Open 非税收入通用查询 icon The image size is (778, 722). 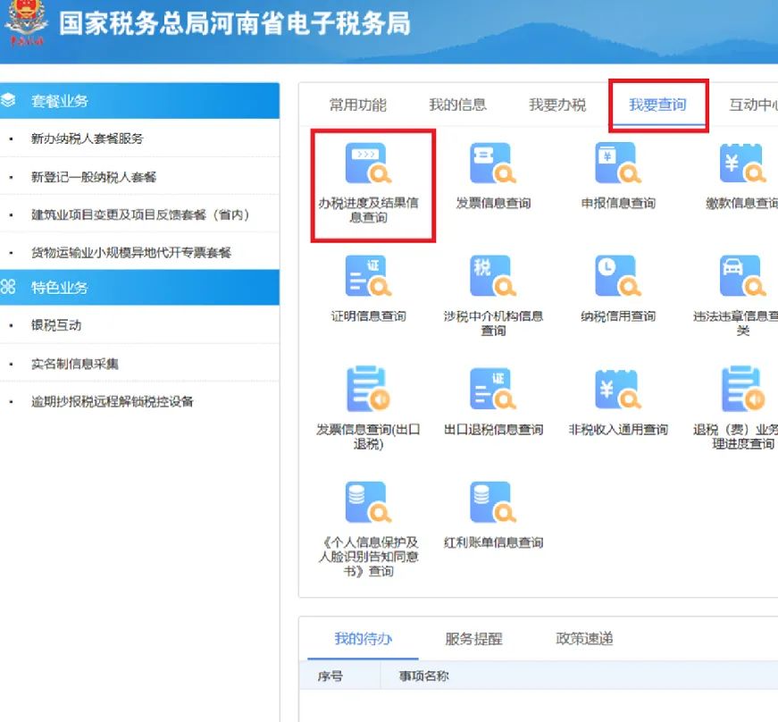[618, 389]
